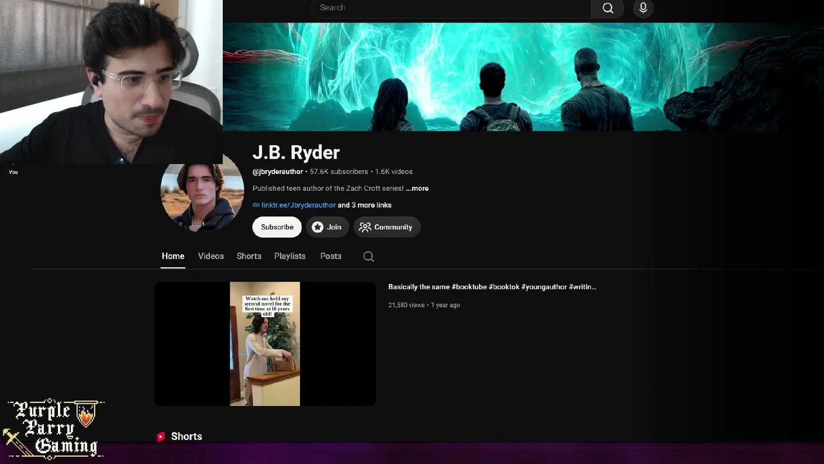The width and height of the screenshot is (824, 464).
Task: Open linktr.ee/Jbryderauthor link
Action: (x=298, y=205)
